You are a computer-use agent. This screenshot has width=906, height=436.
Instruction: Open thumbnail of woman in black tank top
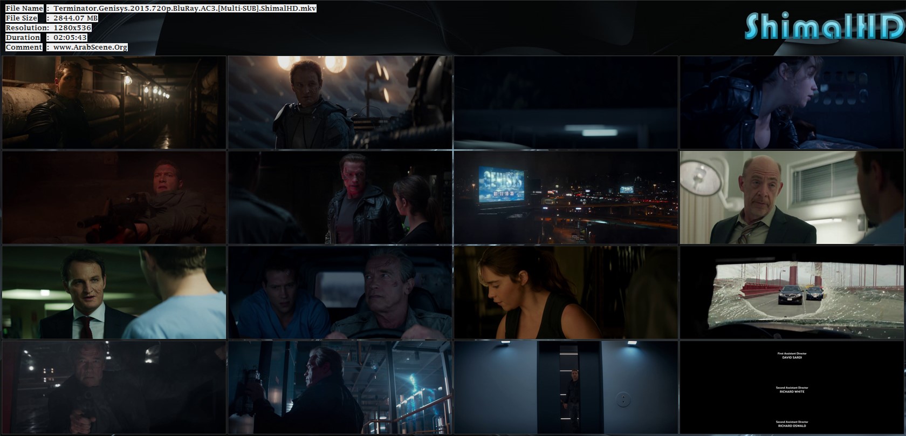click(565, 292)
